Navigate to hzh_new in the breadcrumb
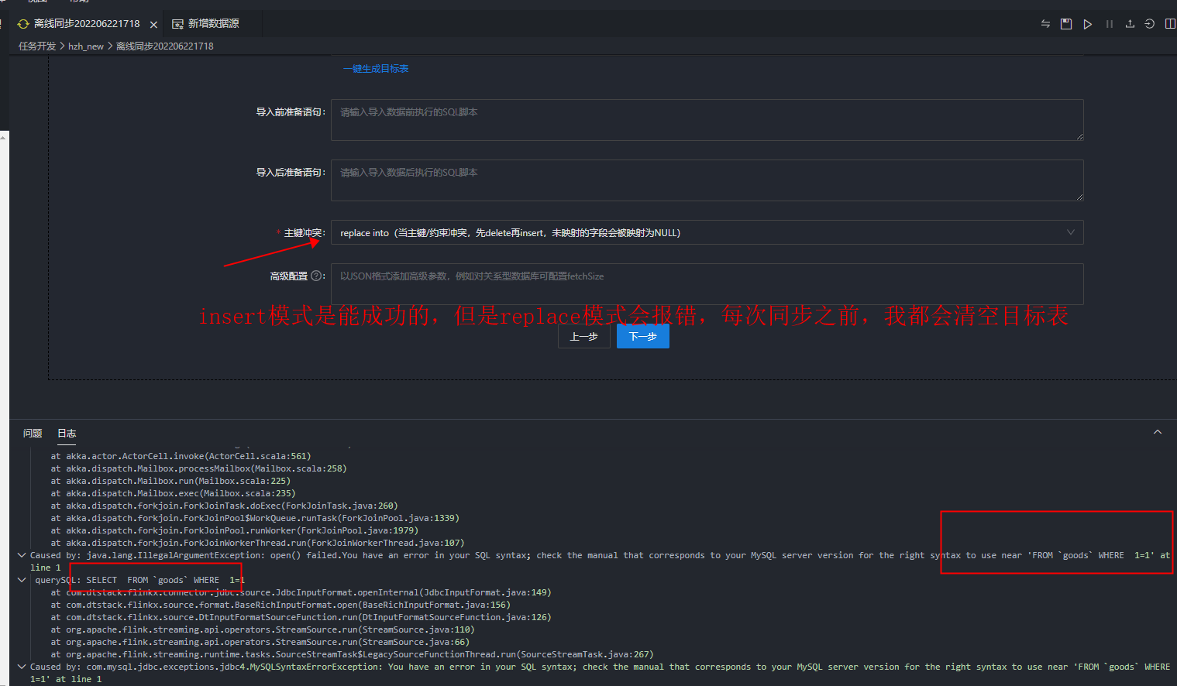 pos(85,46)
